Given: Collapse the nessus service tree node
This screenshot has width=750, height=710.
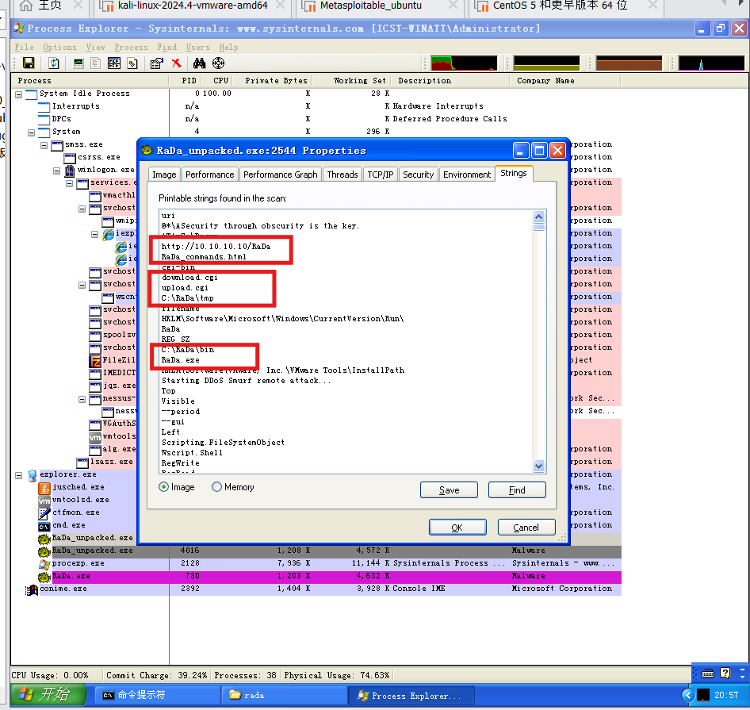Looking at the screenshot, I should tap(82, 399).
